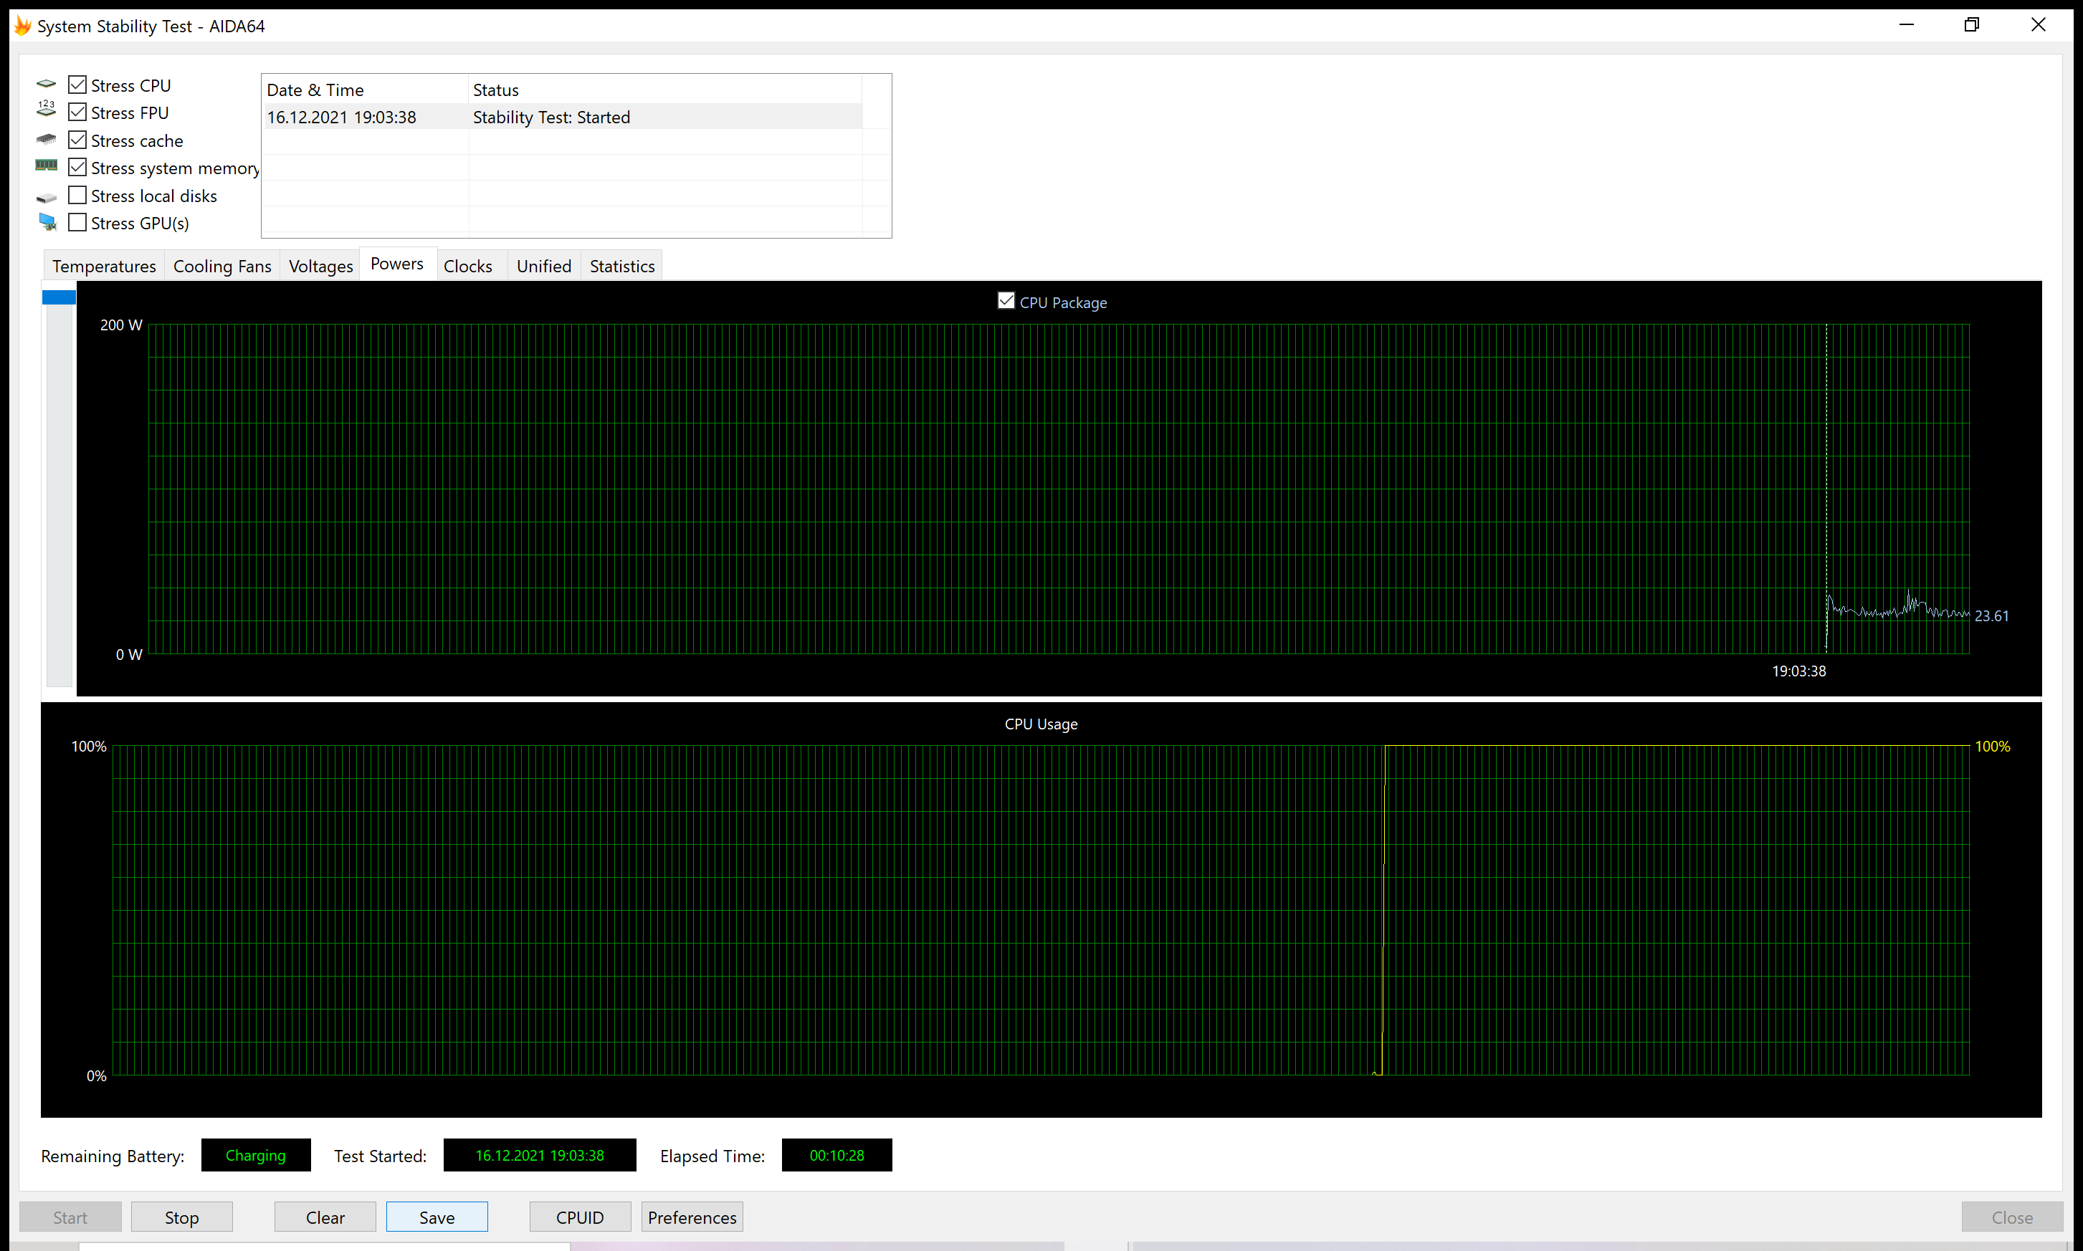
Task: Click the green RAM memory module icon
Action: click(x=47, y=166)
